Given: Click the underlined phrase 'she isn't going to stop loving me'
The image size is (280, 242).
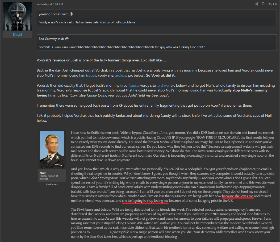Looking at the screenshot, I should tap(145, 201).
